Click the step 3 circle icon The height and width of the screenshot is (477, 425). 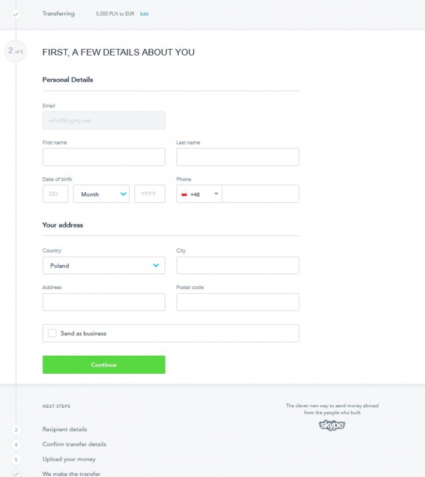tap(16, 430)
